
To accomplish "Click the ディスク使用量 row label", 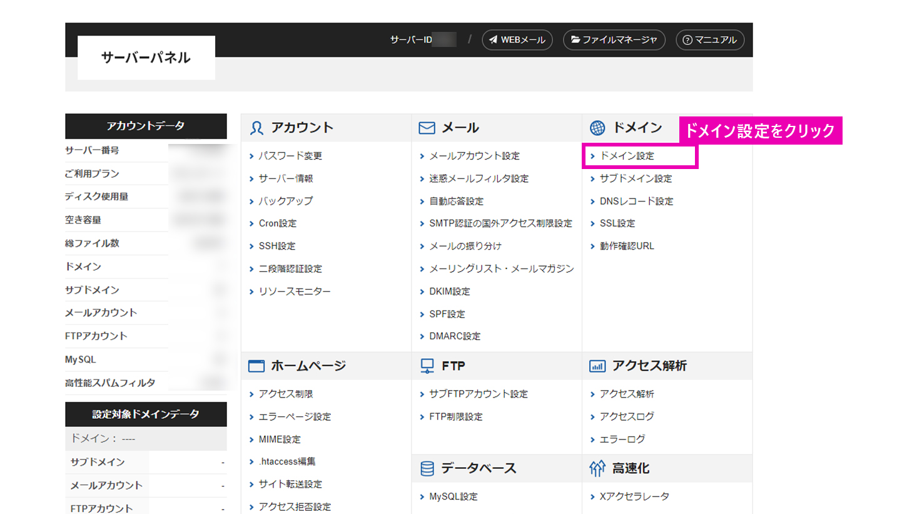I will tap(96, 197).
